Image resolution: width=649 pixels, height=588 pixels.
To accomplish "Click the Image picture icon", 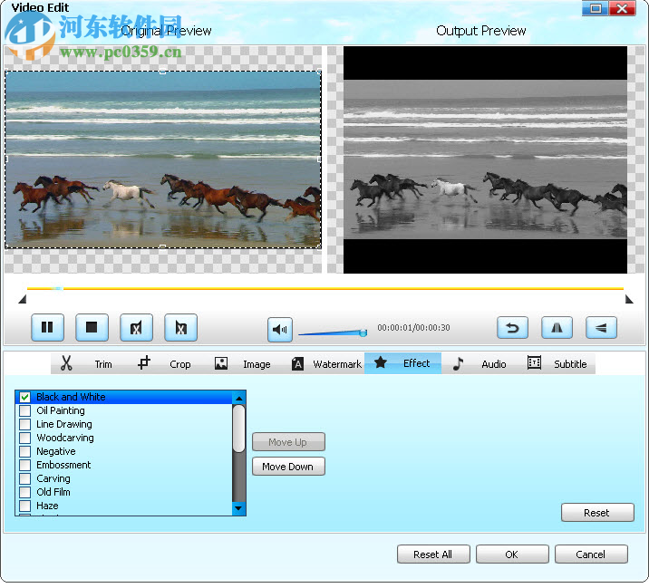I will point(221,363).
